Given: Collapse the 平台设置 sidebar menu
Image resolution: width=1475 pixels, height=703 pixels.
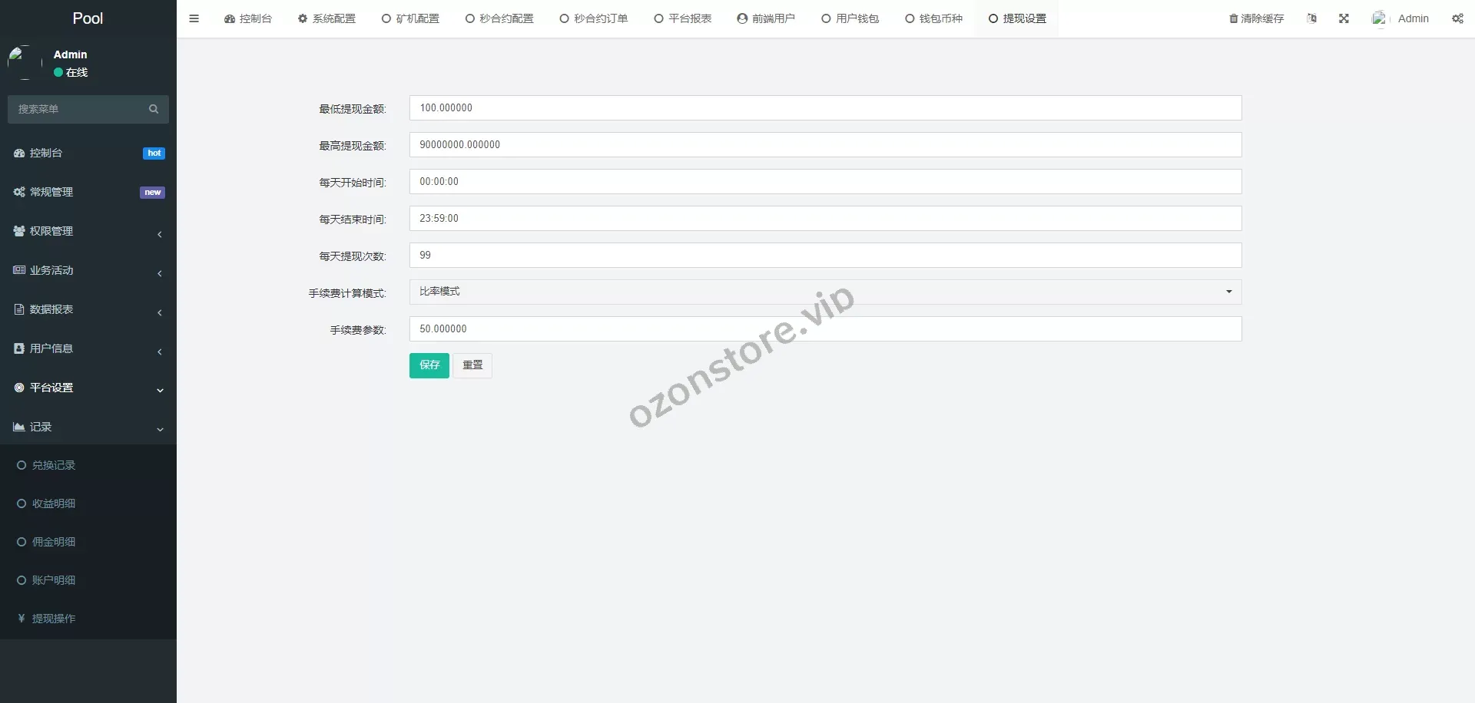Looking at the screenshot, I should point(88,388).
